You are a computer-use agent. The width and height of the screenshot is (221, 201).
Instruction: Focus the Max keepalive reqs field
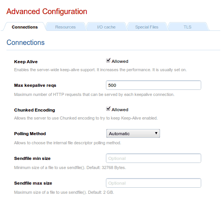click(154, 85)
